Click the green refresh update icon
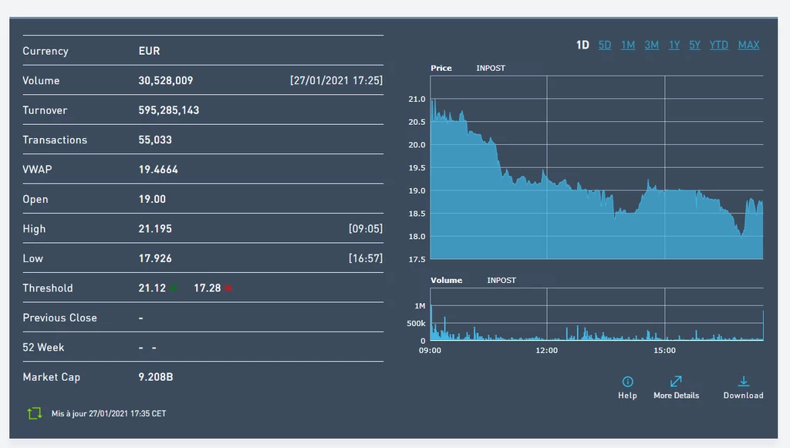 (x=34, y=413)
